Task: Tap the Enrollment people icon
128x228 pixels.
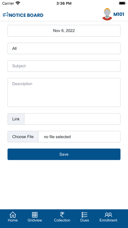Action: click(108, 215)
